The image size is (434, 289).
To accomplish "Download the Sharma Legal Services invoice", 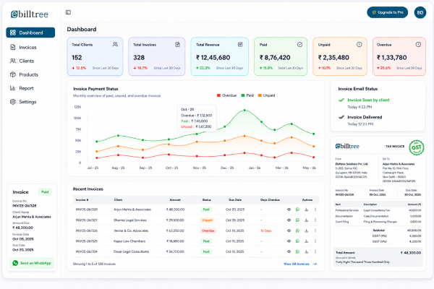I will [x=307, y=220].
